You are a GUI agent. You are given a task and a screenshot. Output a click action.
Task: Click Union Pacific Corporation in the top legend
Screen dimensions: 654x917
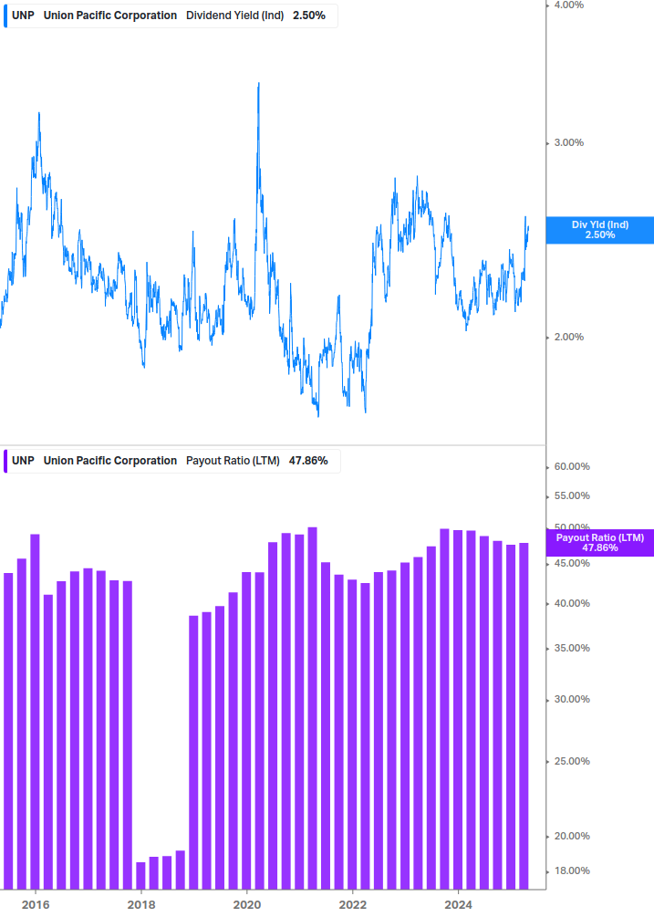pos(109,16)
